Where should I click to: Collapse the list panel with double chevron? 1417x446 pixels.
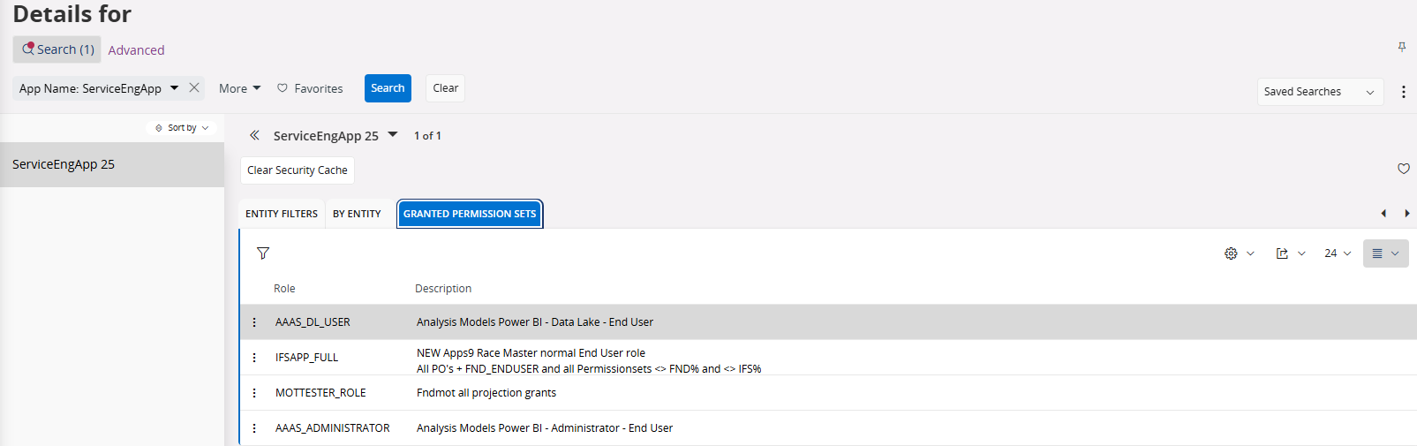[x=254, y=135]
